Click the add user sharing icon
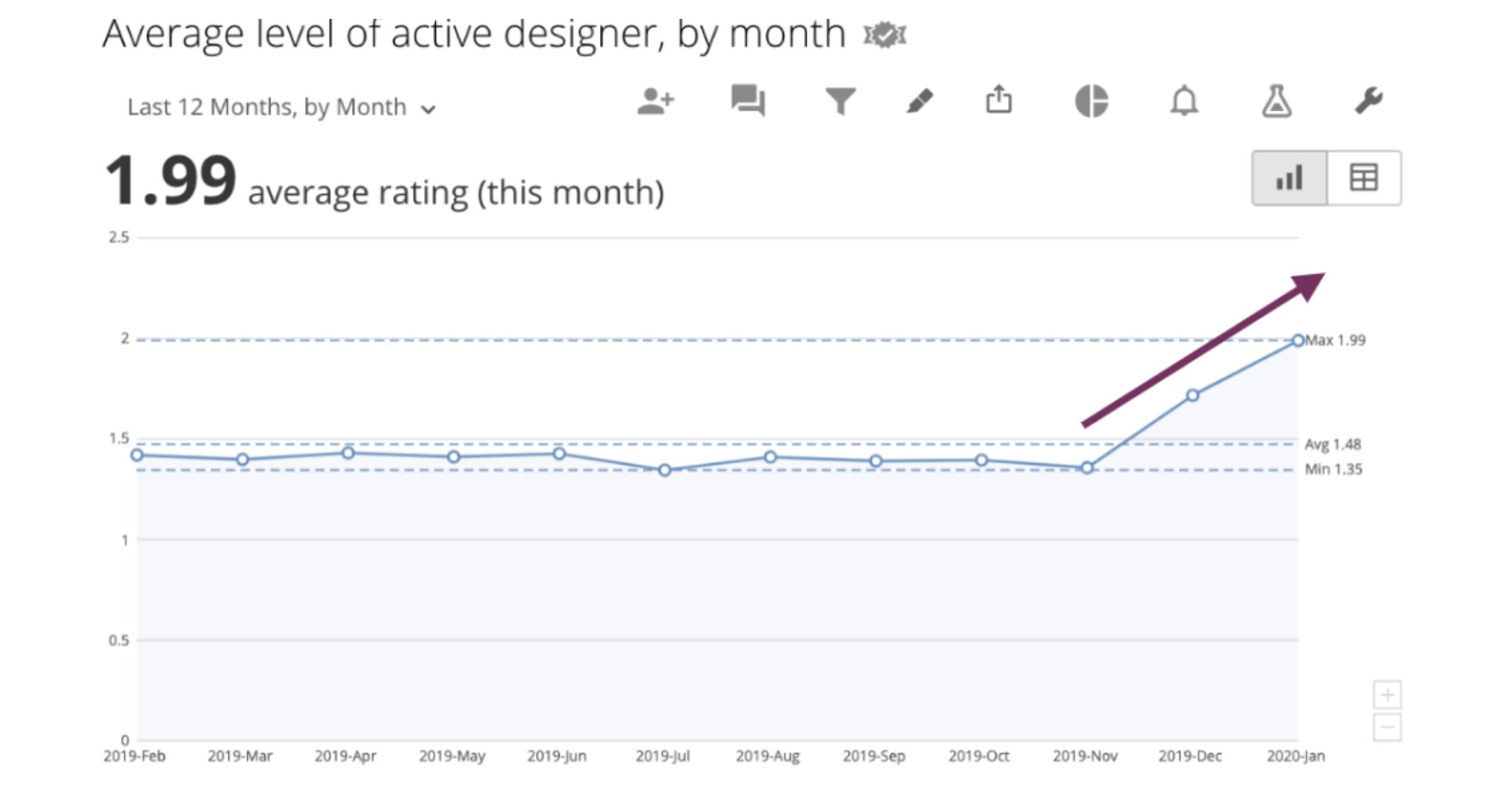 (x=657, y=101)
